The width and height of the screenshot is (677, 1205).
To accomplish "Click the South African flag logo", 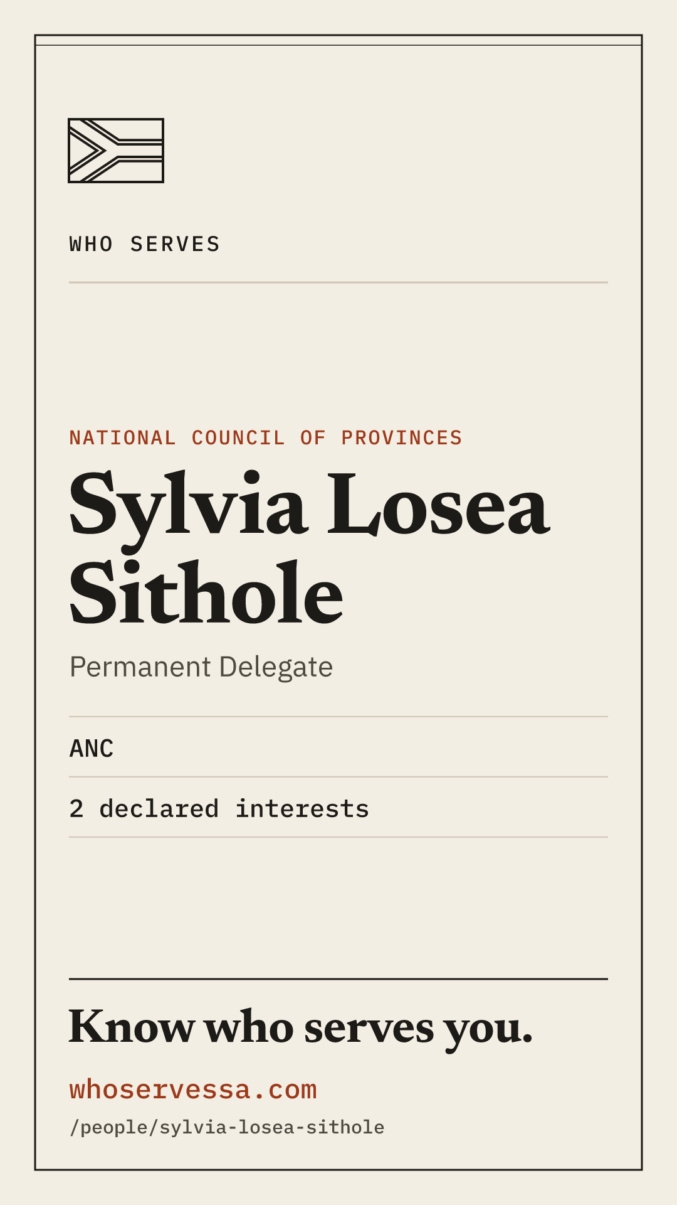I will point(116,151).
